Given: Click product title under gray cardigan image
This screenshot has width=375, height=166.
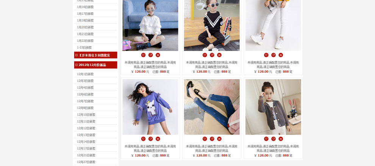Looking at the screenshot, I should [273, 149].
